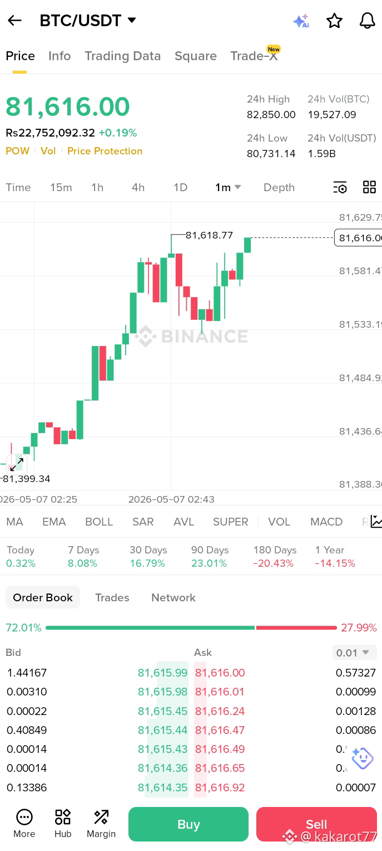Open indicator chart settings icon after MACD

[376, 522]
